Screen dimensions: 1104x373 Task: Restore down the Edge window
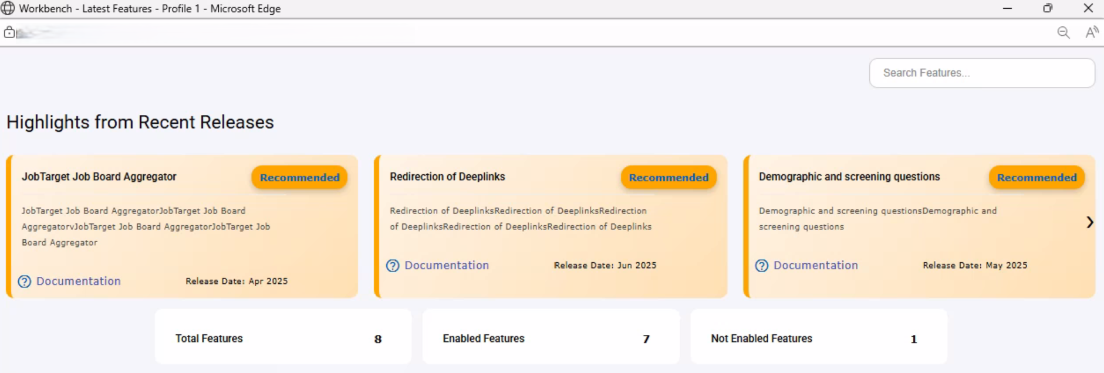tap(1048, 8)
